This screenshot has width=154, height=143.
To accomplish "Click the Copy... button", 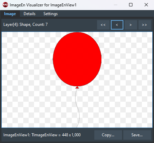I will 108,135.
